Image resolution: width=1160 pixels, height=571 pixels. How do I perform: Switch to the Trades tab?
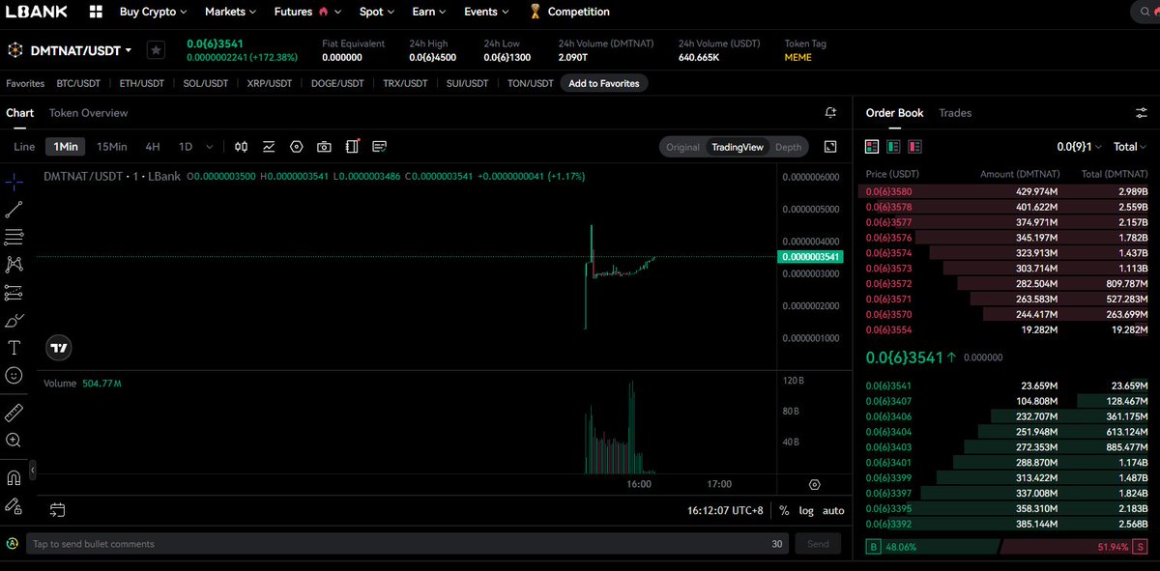955,113
